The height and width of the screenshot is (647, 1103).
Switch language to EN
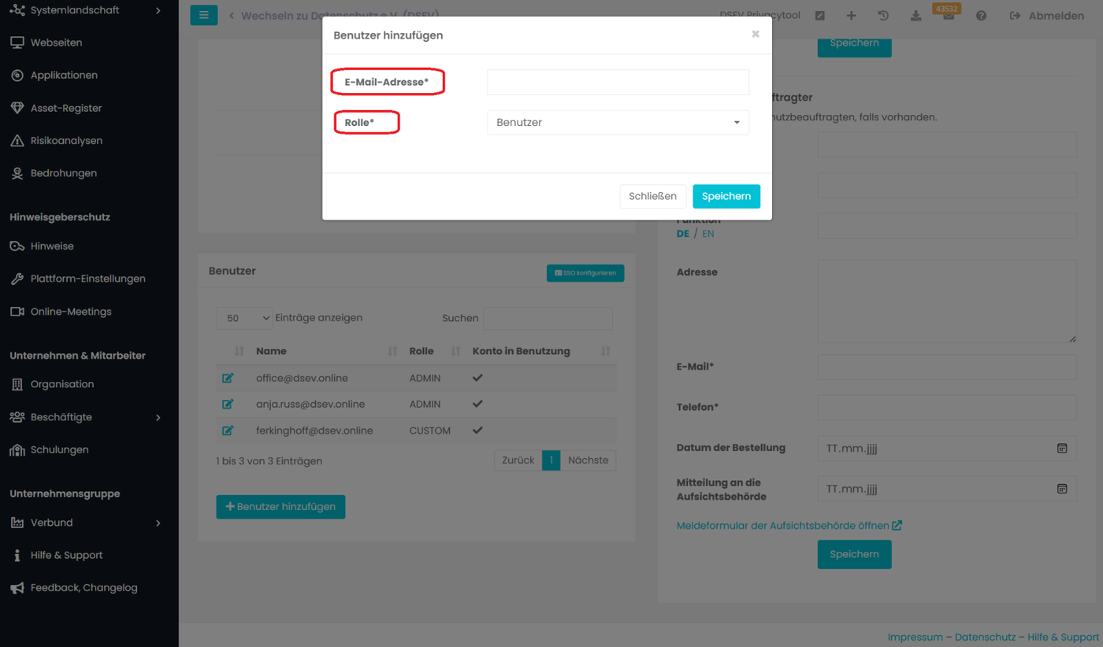tap(707, 234)
